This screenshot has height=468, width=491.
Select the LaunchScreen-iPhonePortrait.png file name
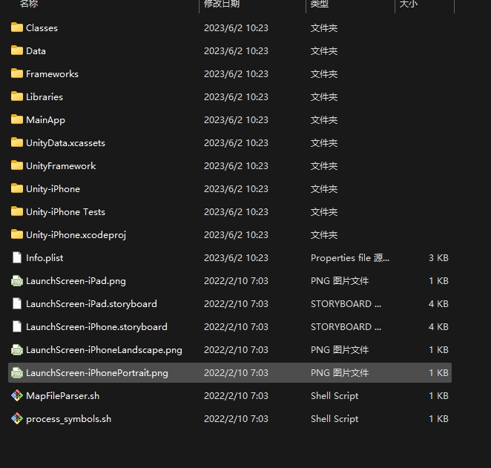97,373
